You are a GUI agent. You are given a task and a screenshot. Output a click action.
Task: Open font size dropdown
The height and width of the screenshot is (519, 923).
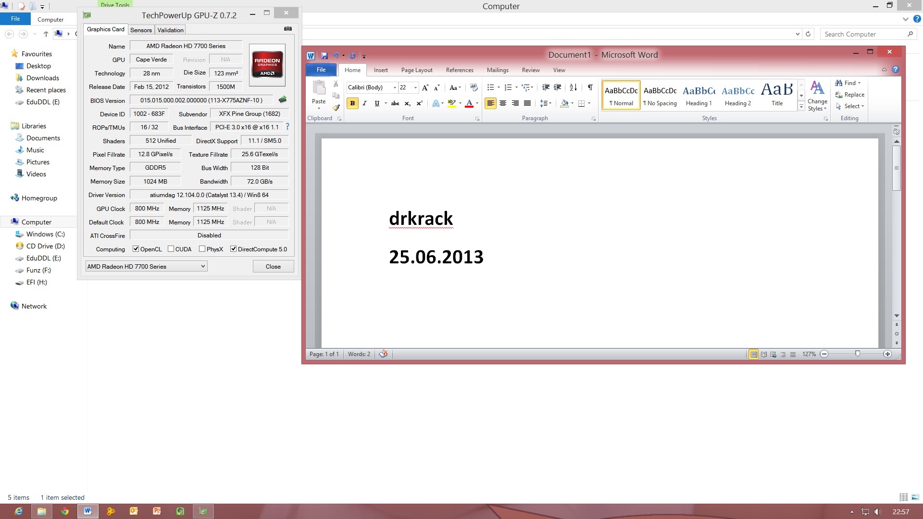[415, 87]
